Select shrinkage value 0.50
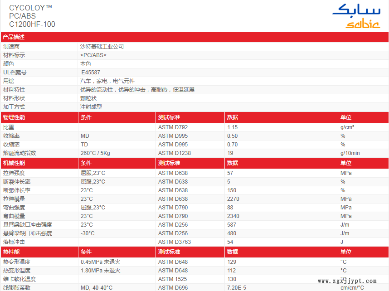The width and height of the screenshot is (389, 291). tap(232, 136)
